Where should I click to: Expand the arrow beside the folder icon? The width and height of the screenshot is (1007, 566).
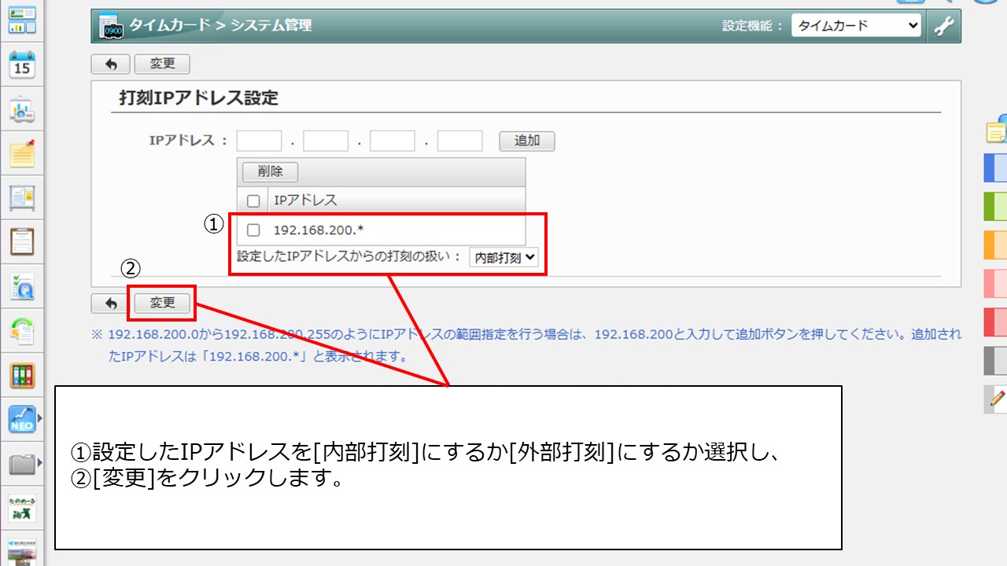point(40,464)
